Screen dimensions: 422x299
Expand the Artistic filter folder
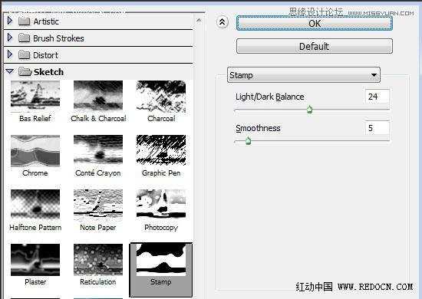click(10, 21)
